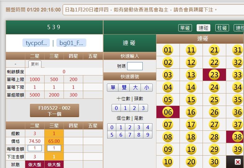Select lottery ball number 01
This screenshot has width=244, height=168.
[168, 50]
